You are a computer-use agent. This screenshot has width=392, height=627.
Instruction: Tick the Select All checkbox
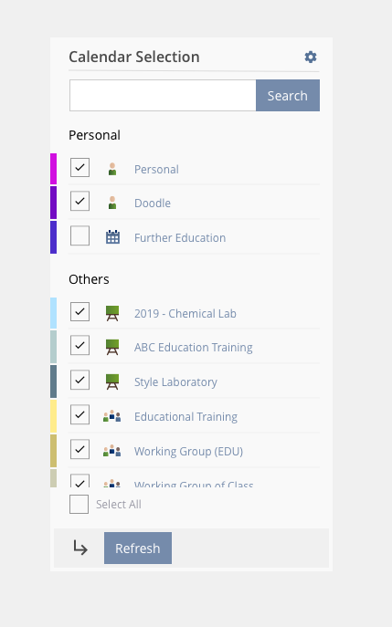79,504
